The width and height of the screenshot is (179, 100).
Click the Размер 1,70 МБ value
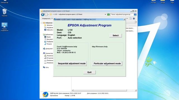pyautogui.click(x=73, y=96)
